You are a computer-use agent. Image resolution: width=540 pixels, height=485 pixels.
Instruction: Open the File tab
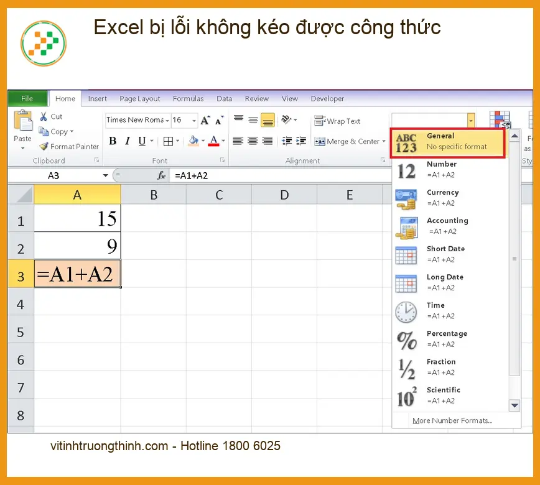coord(27,98)
